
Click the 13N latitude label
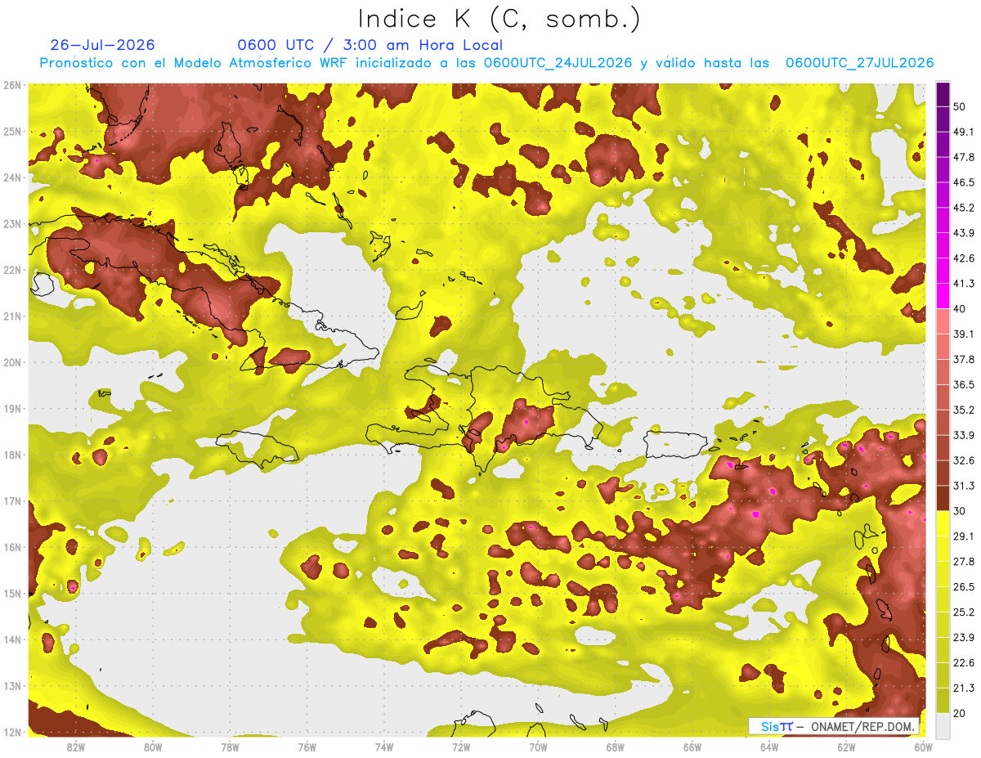tap(12, 685)
